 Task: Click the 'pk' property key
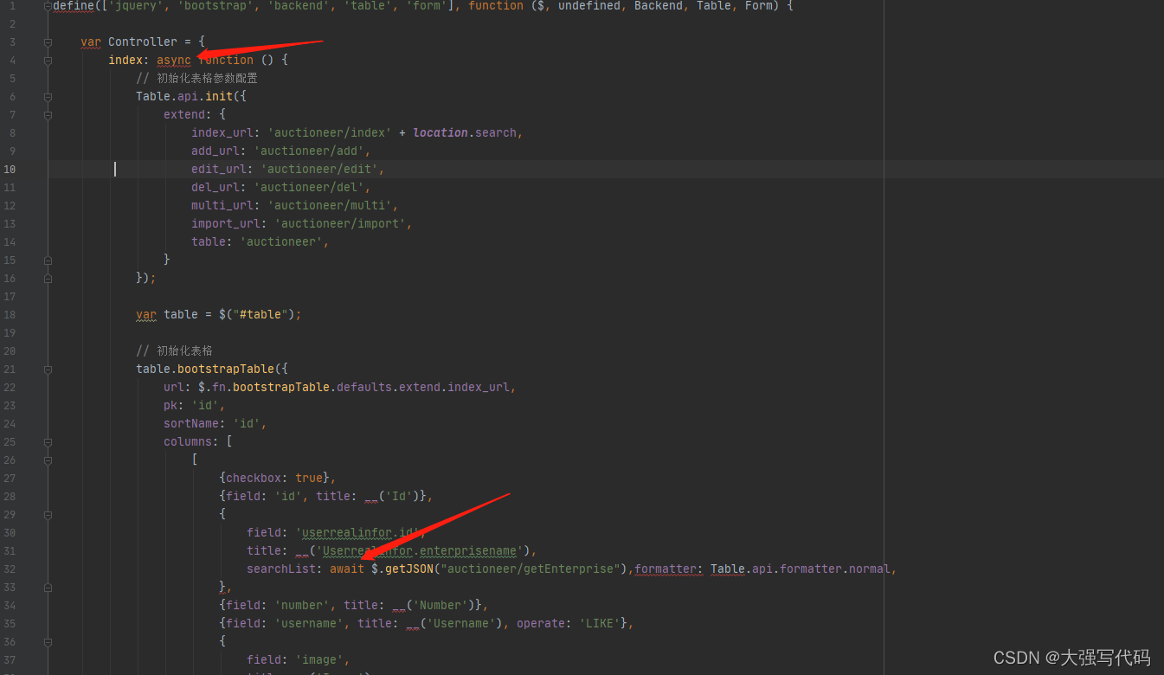(x=170, y=405)
